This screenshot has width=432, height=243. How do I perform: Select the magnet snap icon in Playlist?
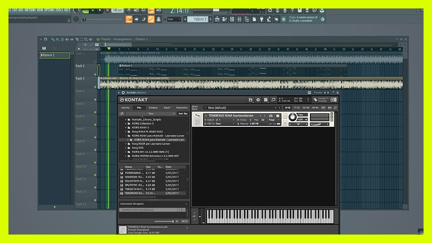point(46,39)
